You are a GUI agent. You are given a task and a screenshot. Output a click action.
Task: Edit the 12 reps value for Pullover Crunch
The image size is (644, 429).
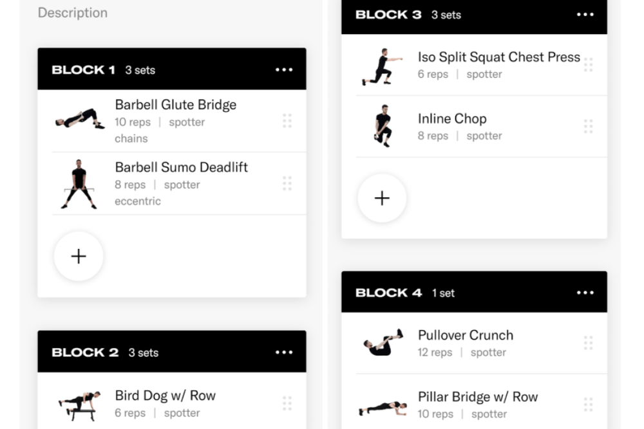pyautogui.click(x=434, y=352)
